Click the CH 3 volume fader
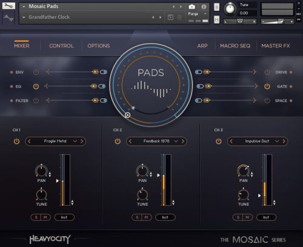 point(265,180)
